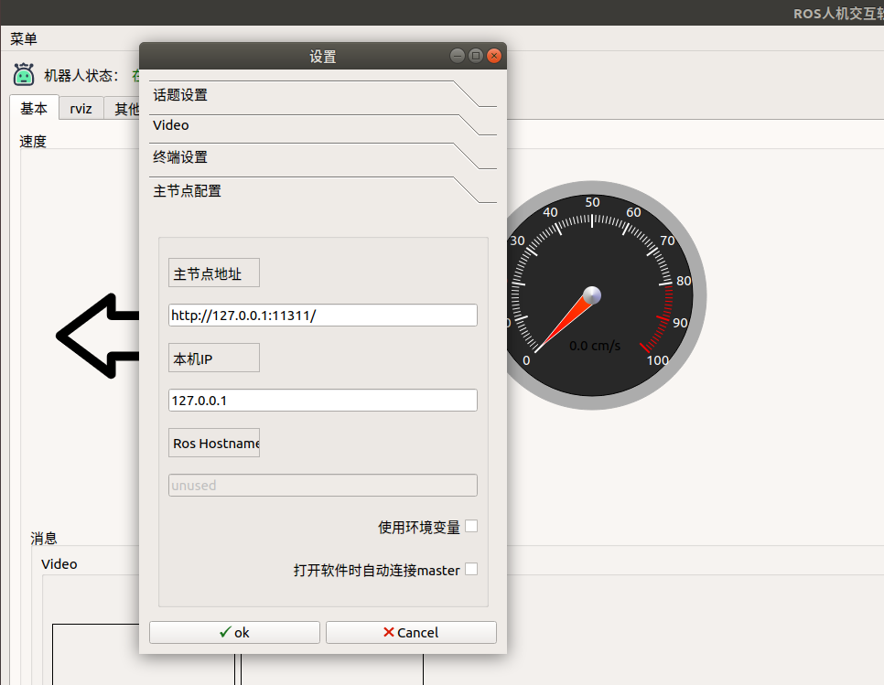Enable the 使用环境变量 checkbox
This screenshot has width=884, height=685.
(471, 526)
